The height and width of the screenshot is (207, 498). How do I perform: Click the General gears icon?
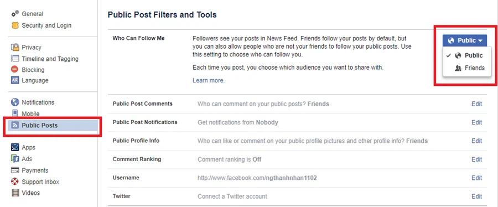click(x=15, y=14)
